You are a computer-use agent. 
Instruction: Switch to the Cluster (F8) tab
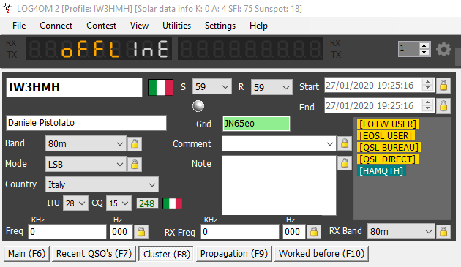click(166, 254)
